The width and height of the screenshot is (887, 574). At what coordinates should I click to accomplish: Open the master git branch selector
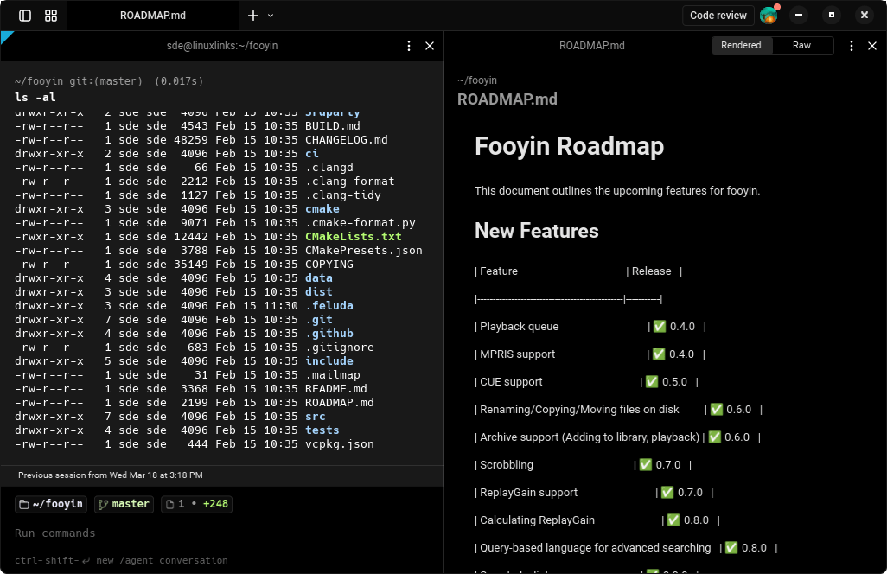[x=124, y=504]
